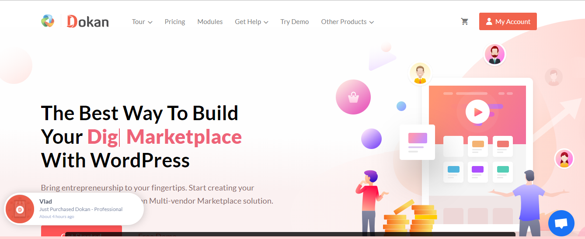Open the live chat bubble
The image size is (585, 239).
coord(561,223)
